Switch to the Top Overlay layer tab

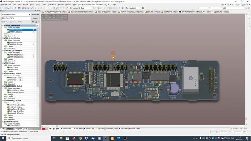pos(100,129)
